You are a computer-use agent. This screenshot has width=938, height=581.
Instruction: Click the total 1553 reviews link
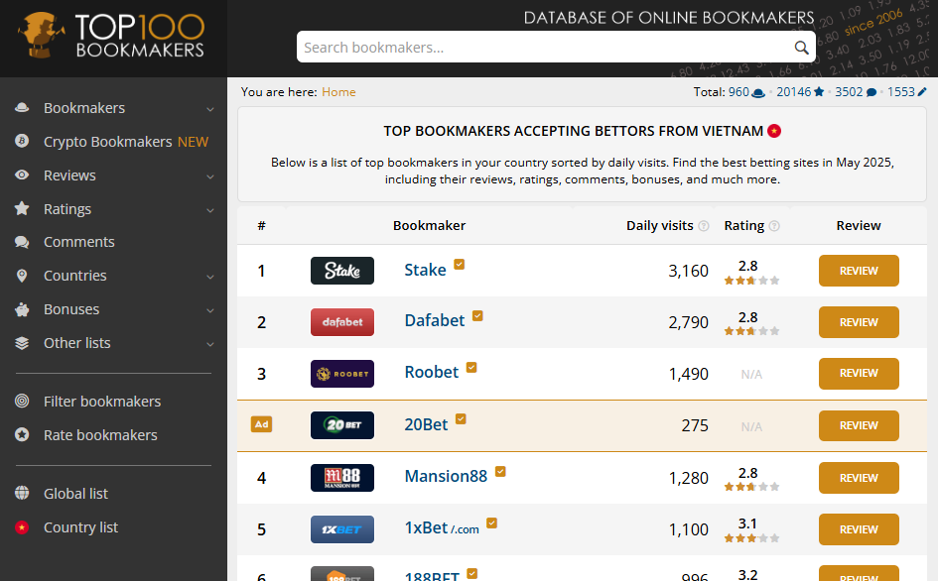pos(907,92)
